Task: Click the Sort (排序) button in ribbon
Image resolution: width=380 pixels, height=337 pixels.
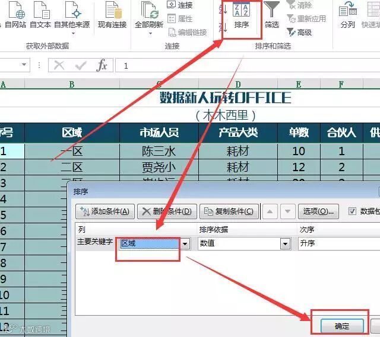Action: [242, 16]
